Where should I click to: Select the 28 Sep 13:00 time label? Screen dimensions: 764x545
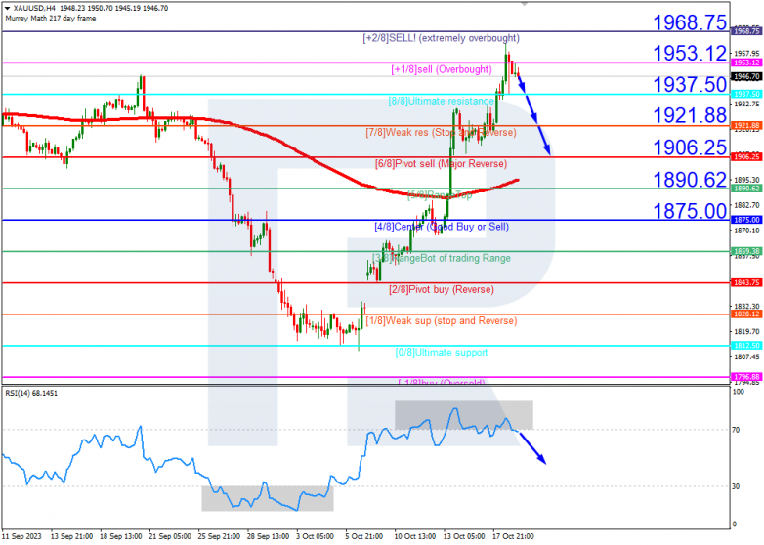pos(269,537)
